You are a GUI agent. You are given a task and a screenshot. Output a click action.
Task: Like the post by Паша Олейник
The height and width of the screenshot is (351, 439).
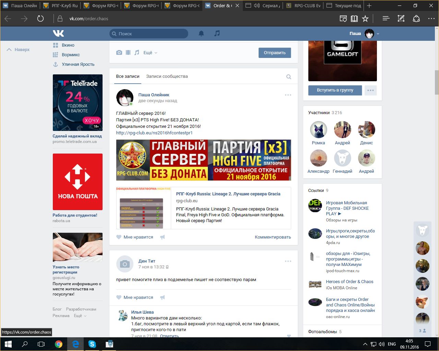[135, 237]
